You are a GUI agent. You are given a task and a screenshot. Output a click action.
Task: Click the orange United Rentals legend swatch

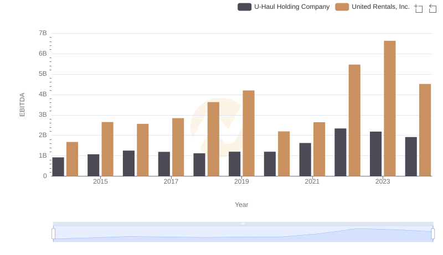point(342,7)
